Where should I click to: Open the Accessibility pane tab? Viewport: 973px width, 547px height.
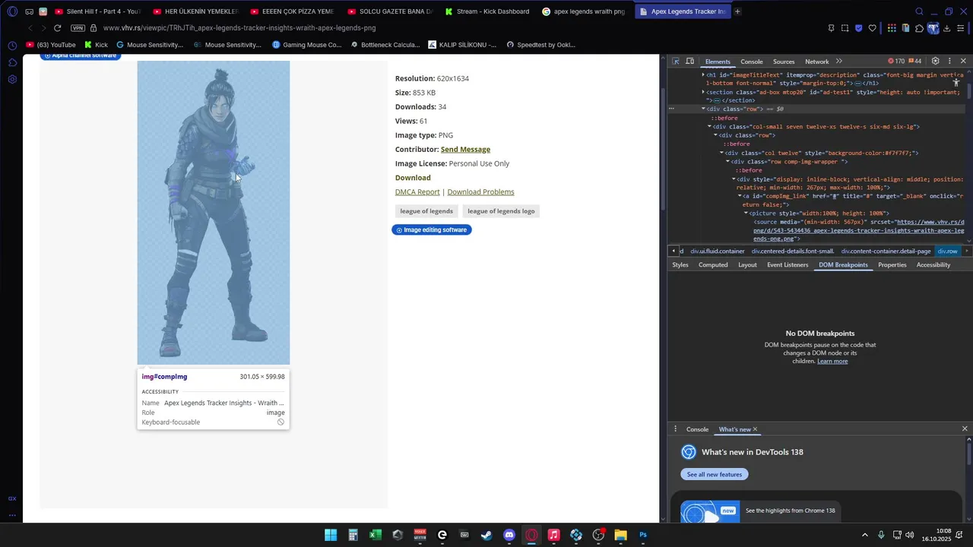coord(933,264)
